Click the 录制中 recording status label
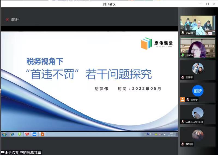The height and width of the screenshot is (155, 218). [15, 19]
